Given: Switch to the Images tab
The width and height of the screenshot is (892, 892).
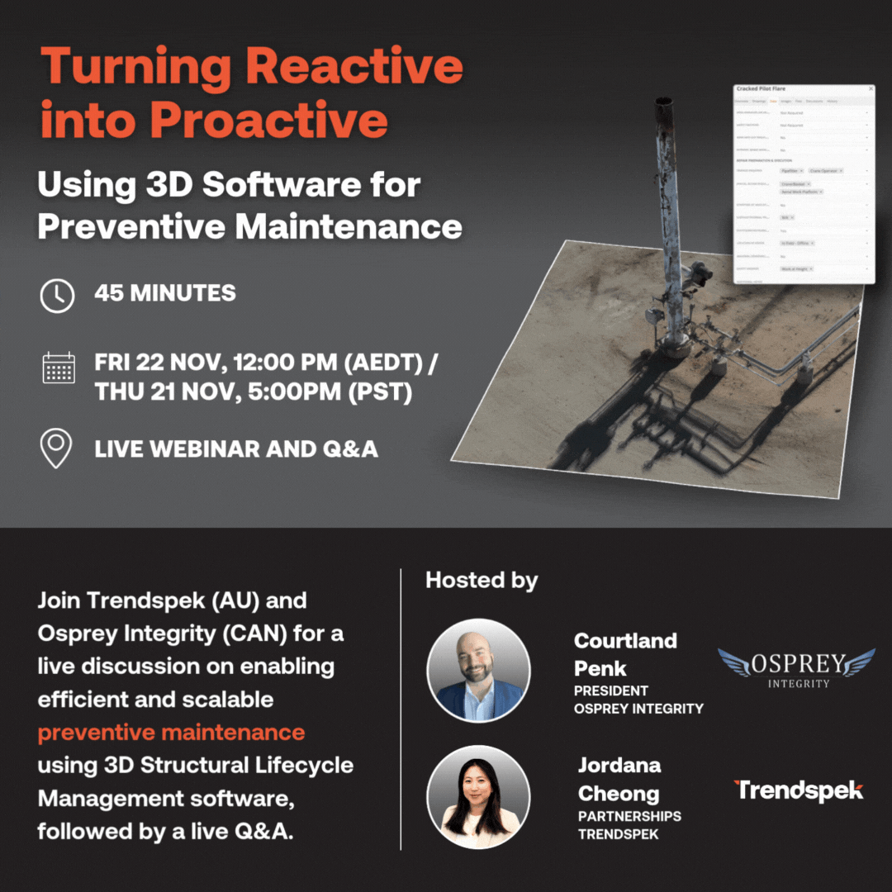Looking at the screenshot, I should tap(786, 101).
